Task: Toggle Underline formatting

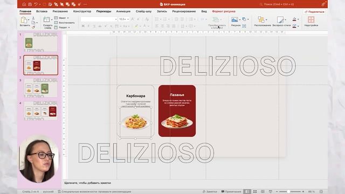Action: [94, 26]
